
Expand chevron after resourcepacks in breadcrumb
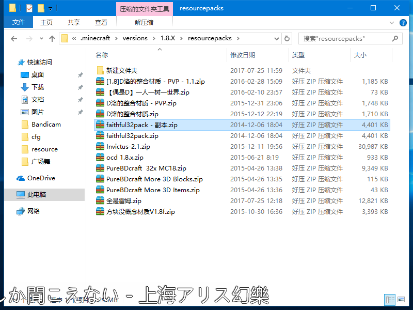point(238,38)
